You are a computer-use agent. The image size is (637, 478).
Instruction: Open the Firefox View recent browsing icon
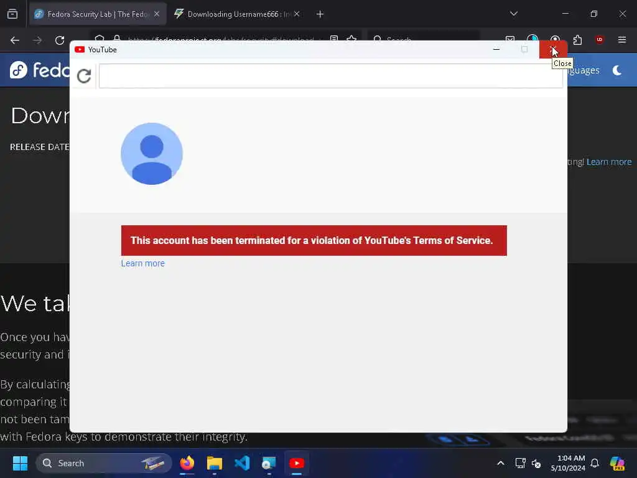(12, 14)
